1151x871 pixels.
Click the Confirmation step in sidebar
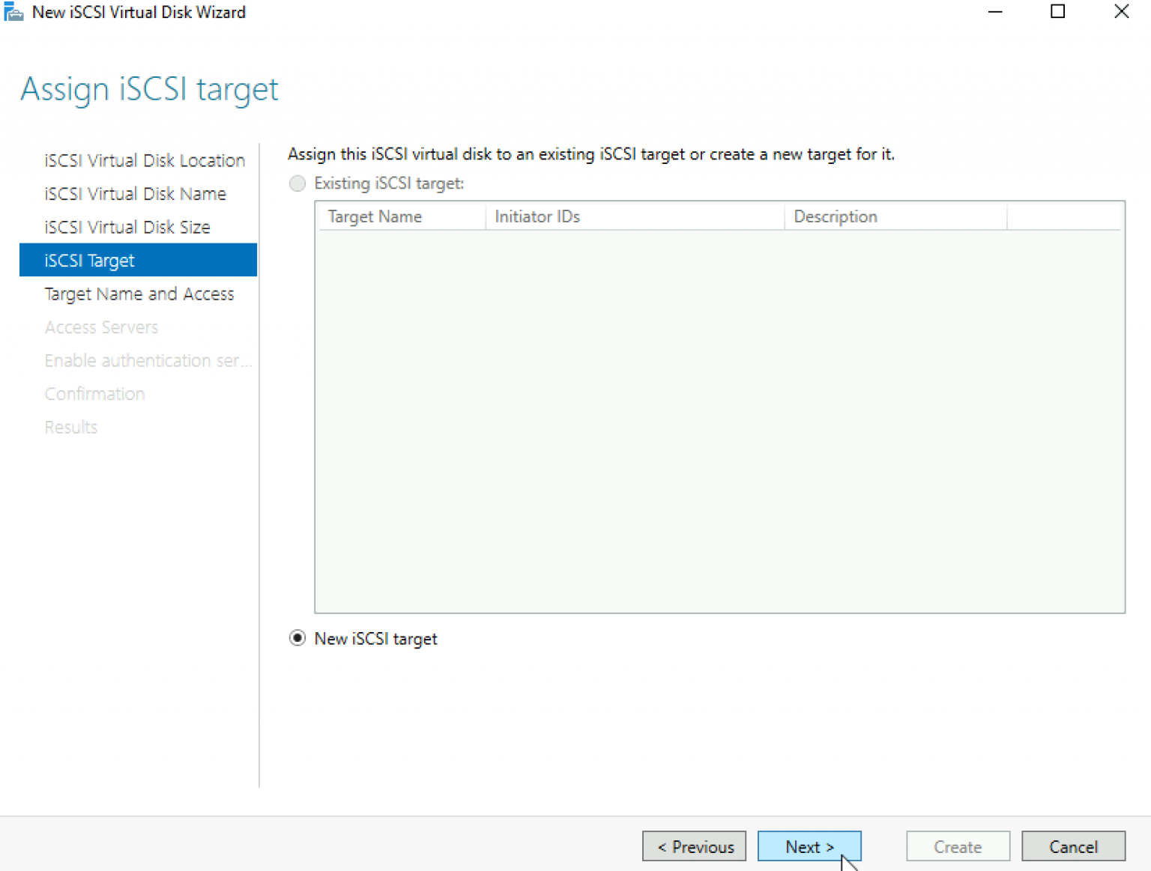[x=94, y=393]
